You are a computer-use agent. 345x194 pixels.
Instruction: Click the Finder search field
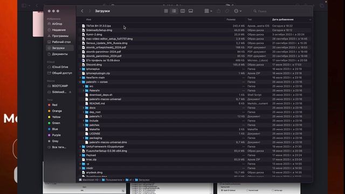point(280,11)
